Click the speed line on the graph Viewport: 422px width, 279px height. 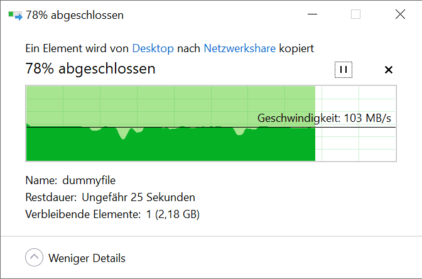pos(211,127)
